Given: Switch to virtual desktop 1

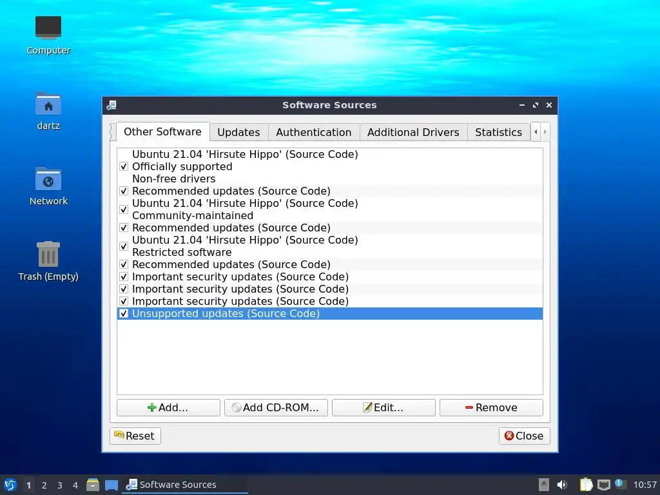Looking at the screenshot, I should [28, 485].
